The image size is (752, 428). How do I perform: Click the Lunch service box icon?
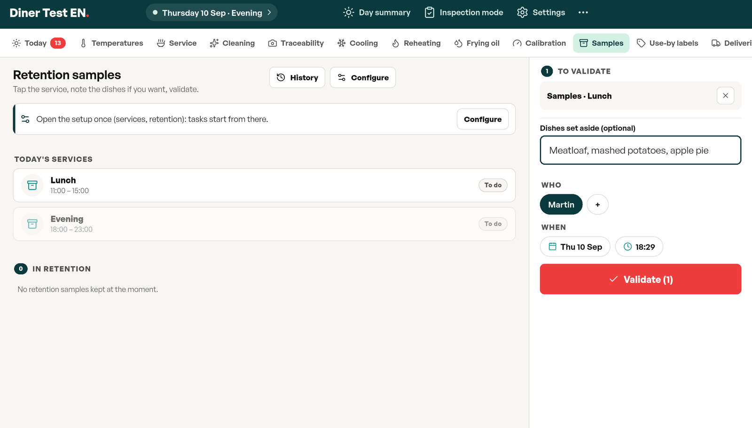click(32, 185)
